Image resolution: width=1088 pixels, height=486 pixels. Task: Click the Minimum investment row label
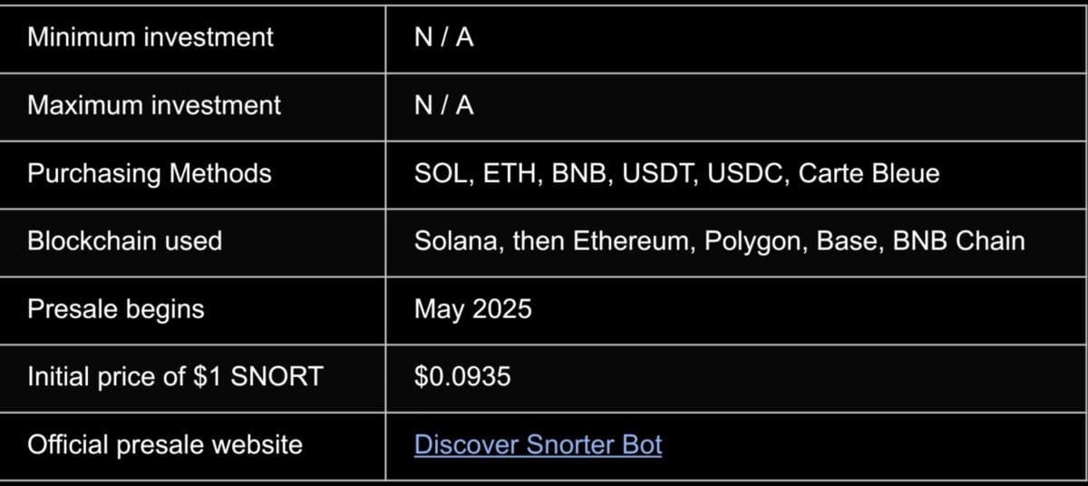pos(151,37)
